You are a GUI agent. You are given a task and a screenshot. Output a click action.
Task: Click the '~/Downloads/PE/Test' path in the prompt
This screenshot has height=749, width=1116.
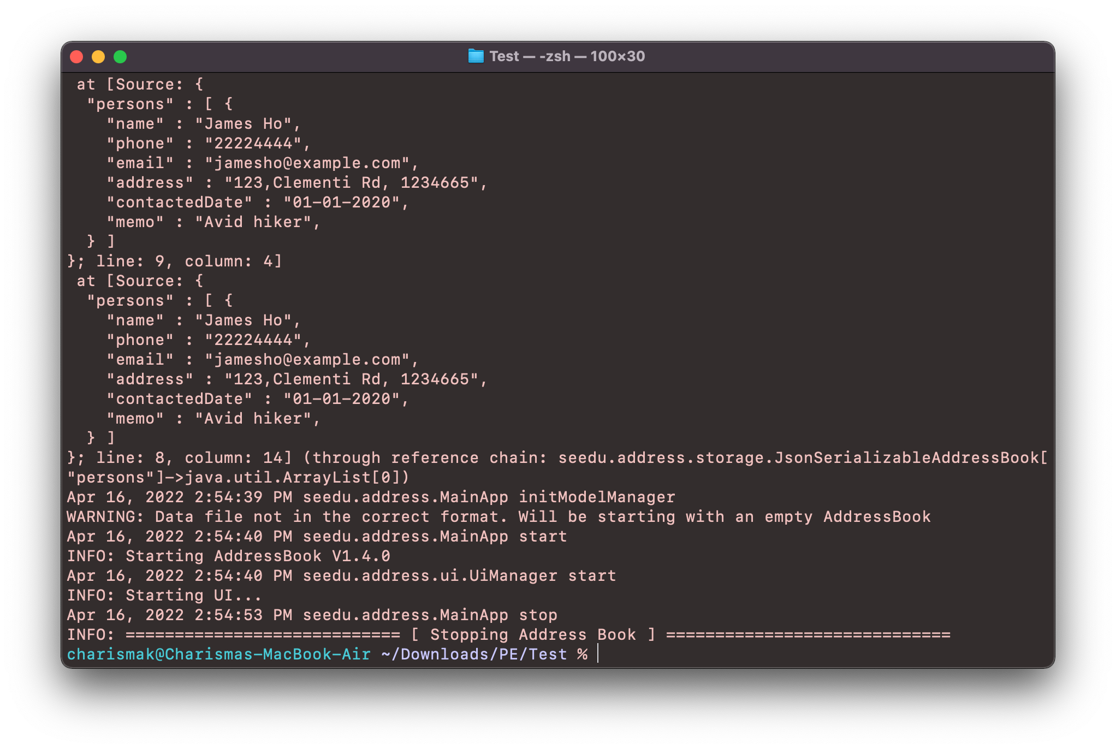[x=474, y=654]
